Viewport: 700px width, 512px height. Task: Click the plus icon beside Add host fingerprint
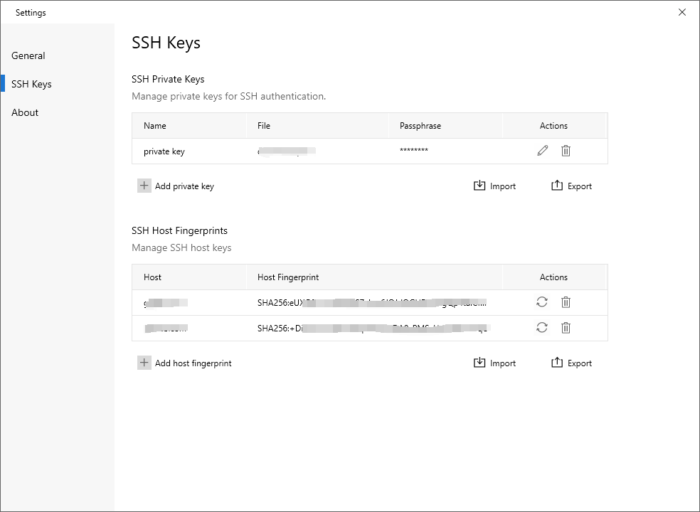pyautogui.click(x=144, y=363)
